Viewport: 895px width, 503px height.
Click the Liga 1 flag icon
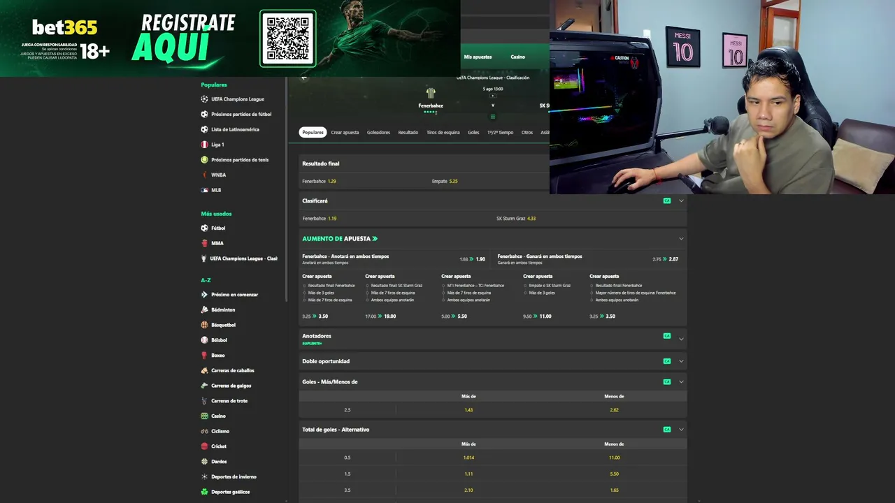click(204, 145)
